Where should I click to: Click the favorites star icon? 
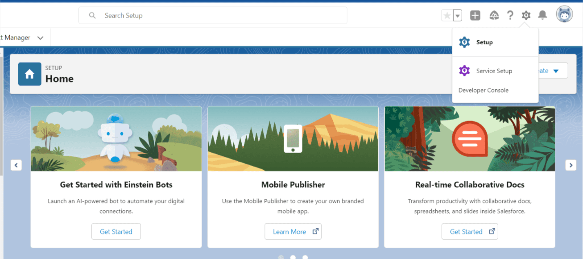click(447, 16)
